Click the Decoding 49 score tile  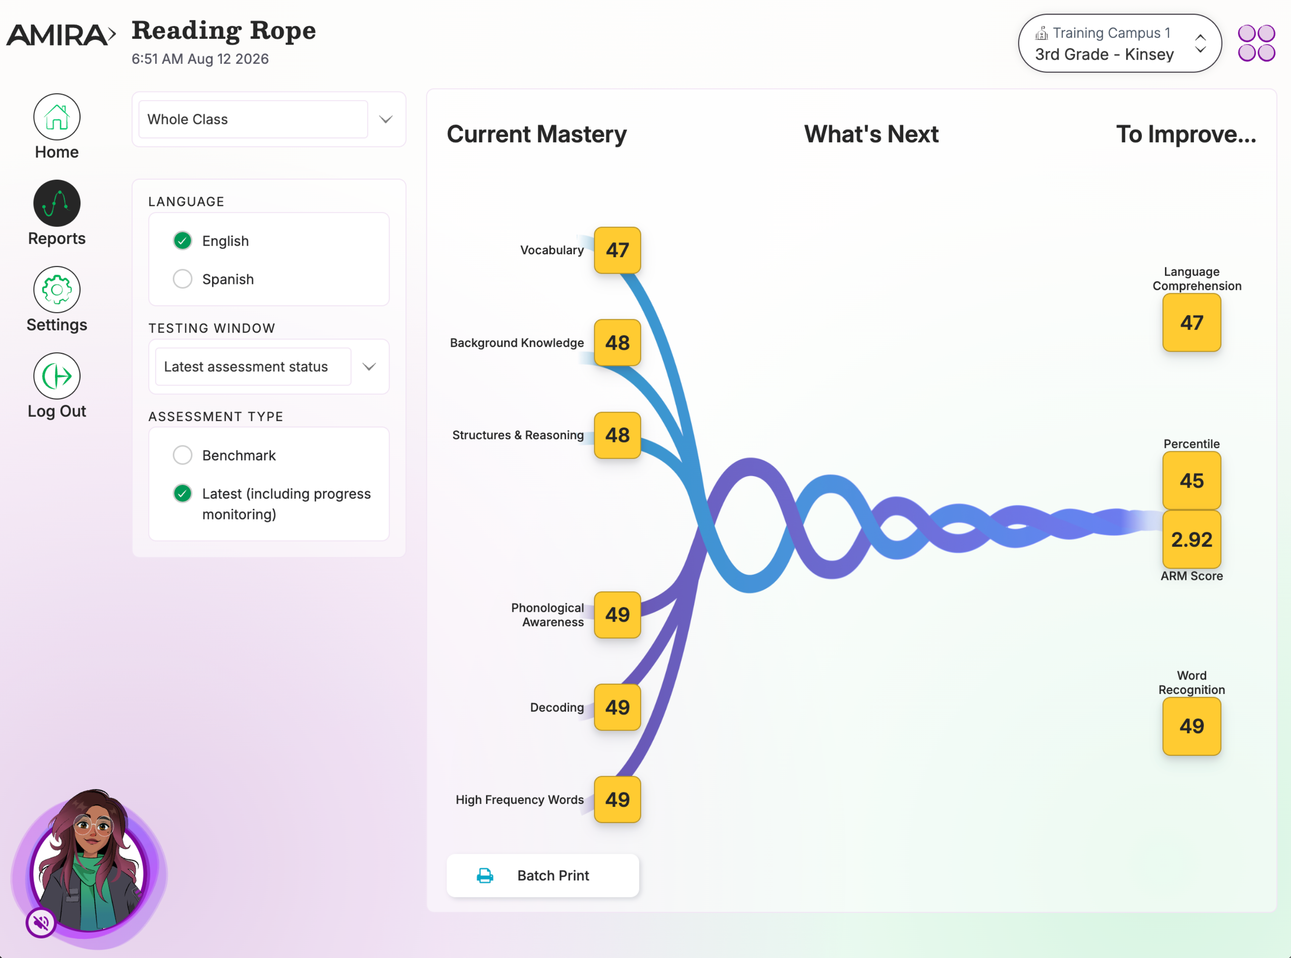617,708
